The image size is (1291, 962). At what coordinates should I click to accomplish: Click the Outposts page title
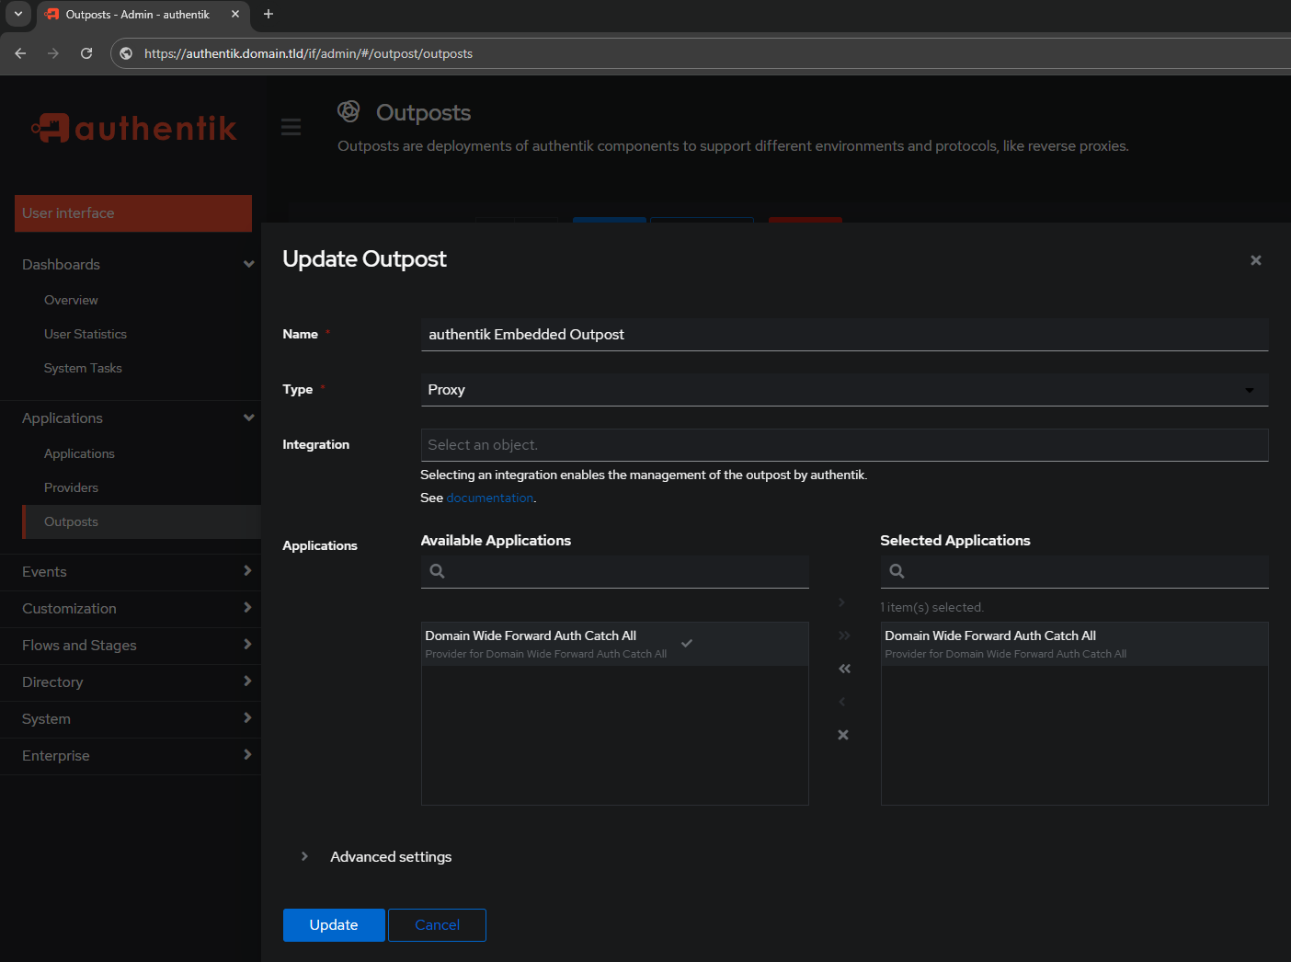423,112
